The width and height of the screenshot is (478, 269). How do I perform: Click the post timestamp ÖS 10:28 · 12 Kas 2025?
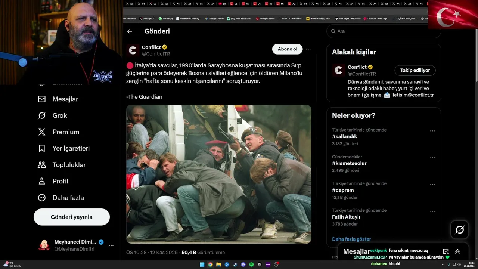(x=151, y=252)
